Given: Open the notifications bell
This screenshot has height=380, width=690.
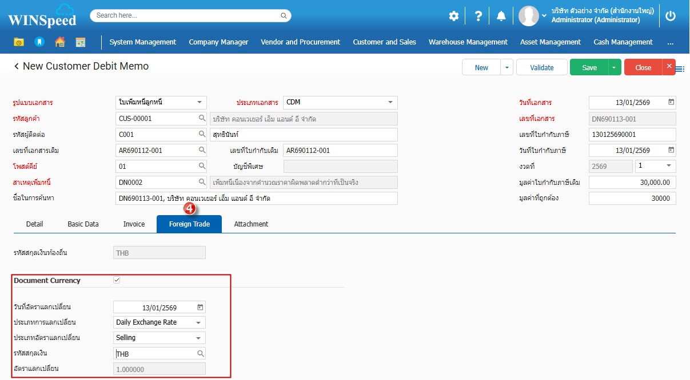Looking at the screenshot, I should (x=501, y=16).
